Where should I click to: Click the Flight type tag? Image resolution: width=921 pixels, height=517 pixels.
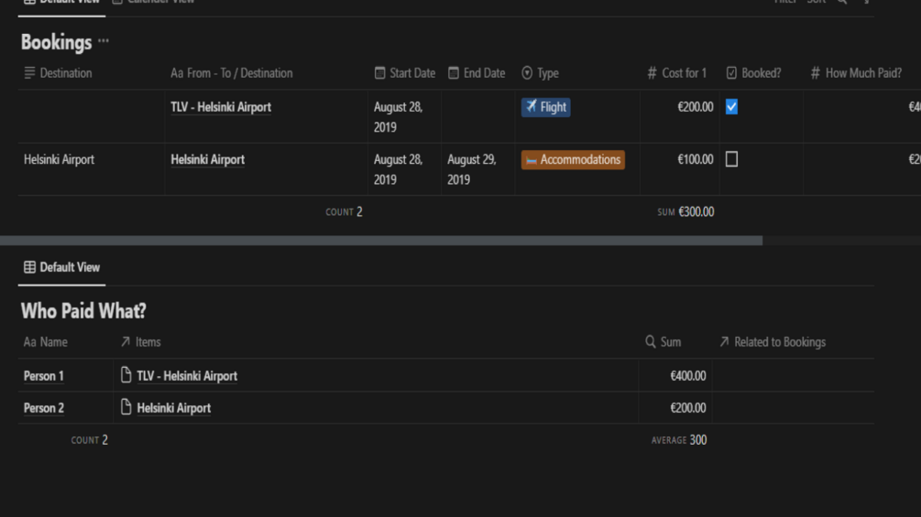pos(546,107)
